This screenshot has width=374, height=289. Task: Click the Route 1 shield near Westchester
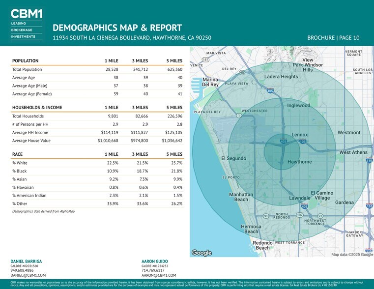(238, 116)
